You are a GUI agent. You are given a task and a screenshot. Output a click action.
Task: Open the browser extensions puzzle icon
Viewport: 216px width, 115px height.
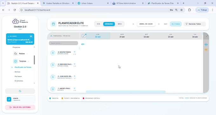pyautogui.click(x=190, y=10)
